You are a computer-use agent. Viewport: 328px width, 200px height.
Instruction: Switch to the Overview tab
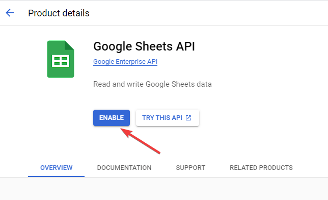tap(56, 168)
